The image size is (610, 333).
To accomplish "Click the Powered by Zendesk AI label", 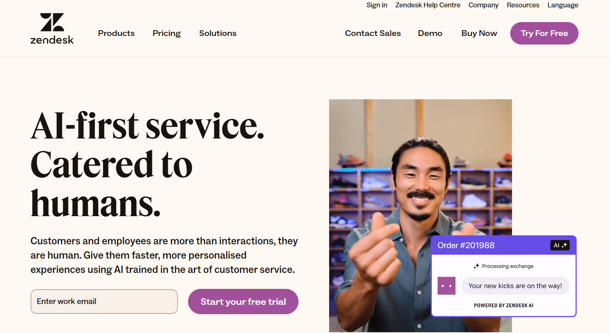I will pyautogui.click(x=503, y=305).
